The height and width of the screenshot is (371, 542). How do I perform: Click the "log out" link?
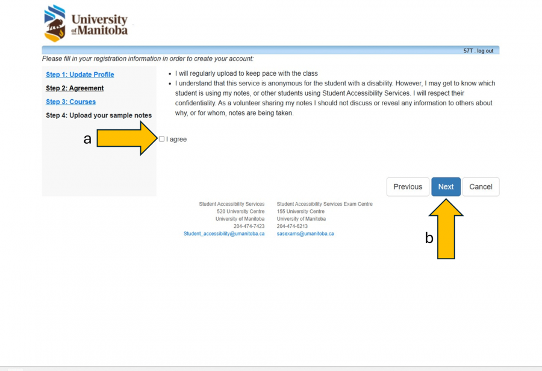tap(485, 51)
